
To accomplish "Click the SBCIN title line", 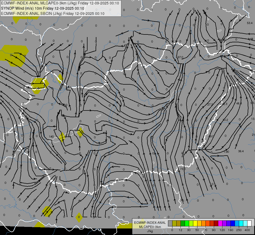I will click(53, 14).
